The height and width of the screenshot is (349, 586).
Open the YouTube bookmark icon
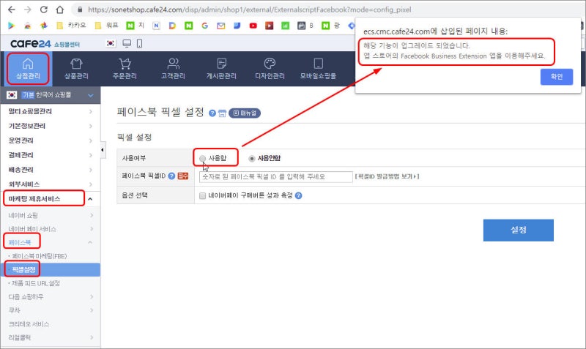click(x=253, y=26)
